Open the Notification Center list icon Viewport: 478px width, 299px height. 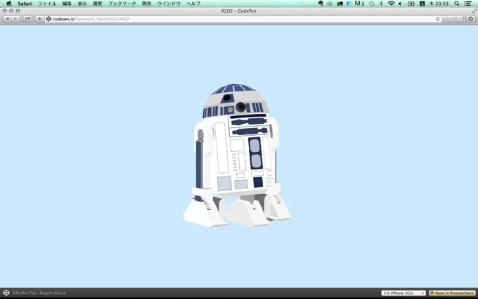[467, 4]
